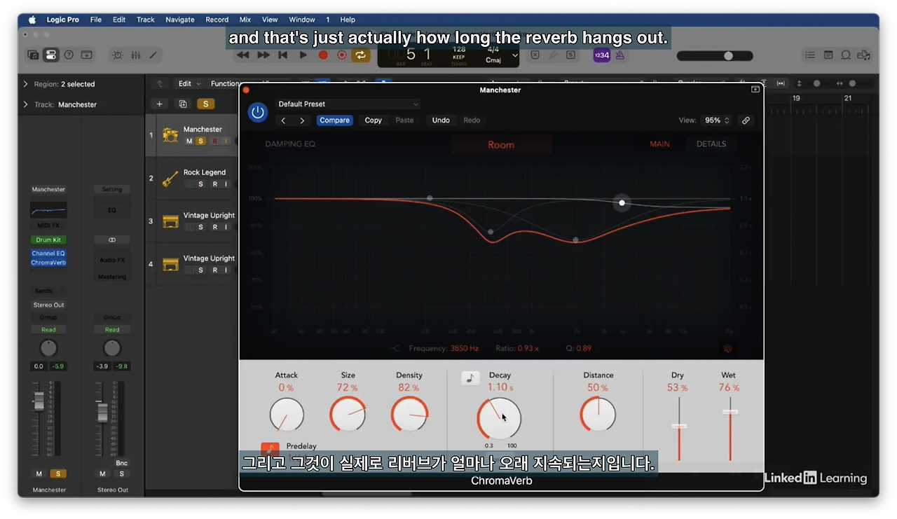
Task: Expand the Track Manchester inspector section
Action: point(26,104)
